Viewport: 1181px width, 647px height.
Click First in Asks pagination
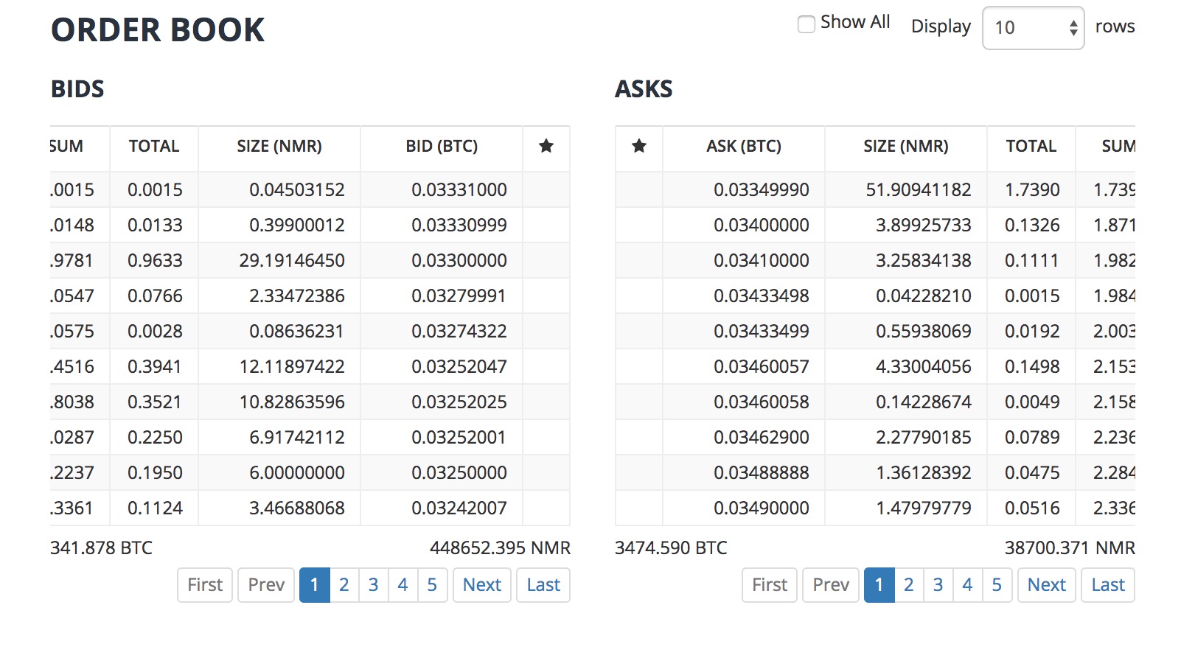click(770, 585)
